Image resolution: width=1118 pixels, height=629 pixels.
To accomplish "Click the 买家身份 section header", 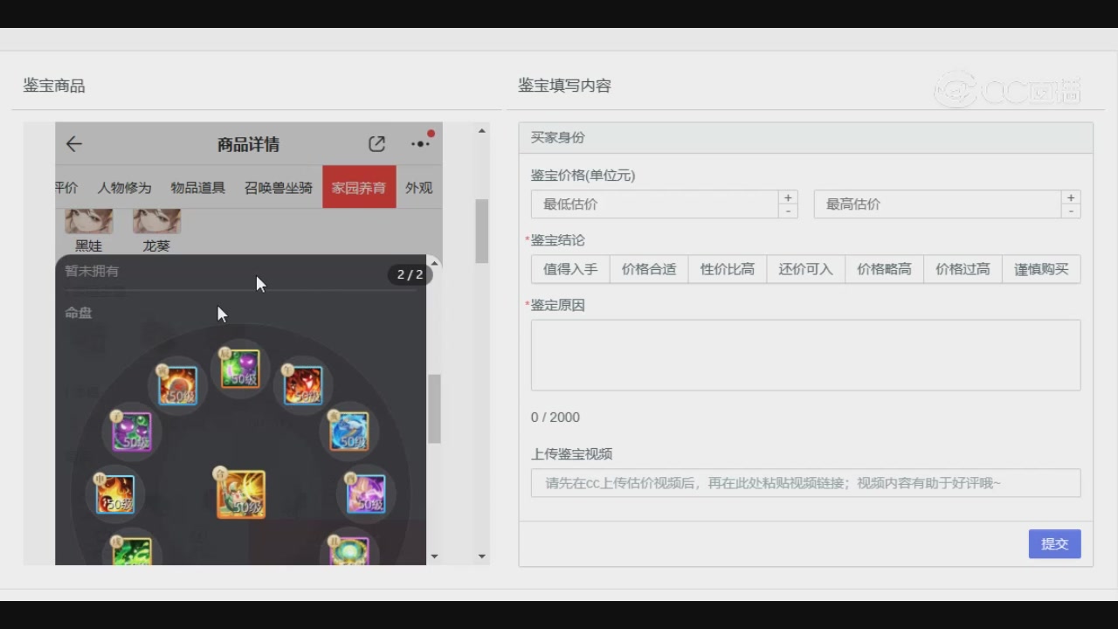I will (x=805, y=138).
